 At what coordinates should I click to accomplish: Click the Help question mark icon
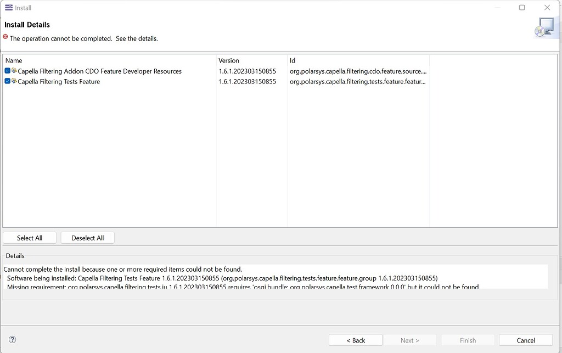[x=13, y=340]
